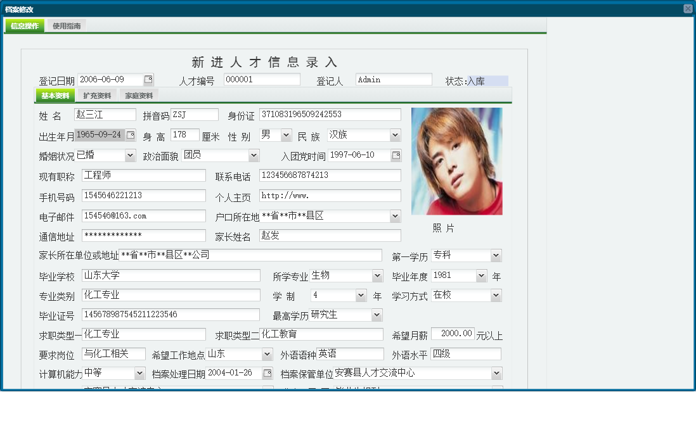This screenshot has height=435, width=696.
Task: Expand the 婚姻状况 dropdown
Action: click(129, 156)
